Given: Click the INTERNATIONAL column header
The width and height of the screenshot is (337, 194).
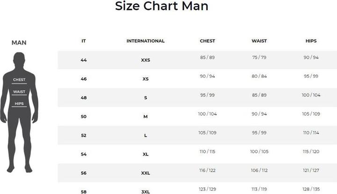Looking at the screenshot, I should [146, 41].
